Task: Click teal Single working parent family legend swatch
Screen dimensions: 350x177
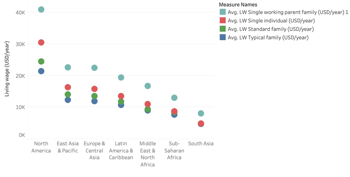Action: 222,12
